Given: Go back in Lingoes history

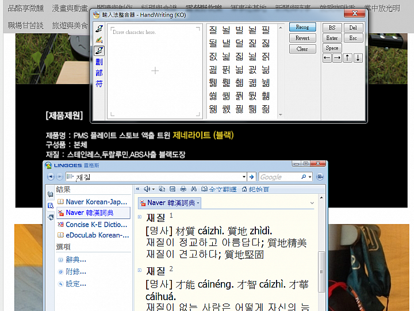Looking at the screenshot, I should (51, 176).
